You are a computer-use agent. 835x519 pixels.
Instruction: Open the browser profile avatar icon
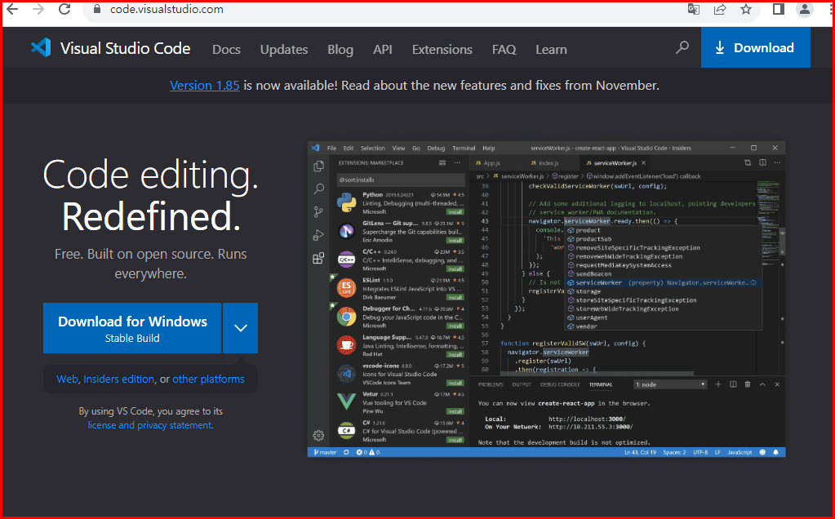click(x=805, y=9)
